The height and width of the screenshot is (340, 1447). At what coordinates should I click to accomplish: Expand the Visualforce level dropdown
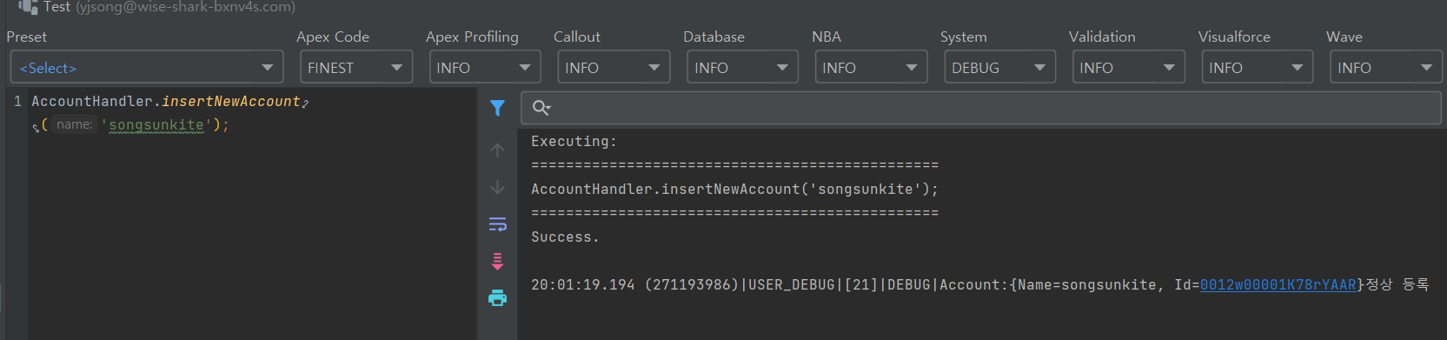point(1258,67)
